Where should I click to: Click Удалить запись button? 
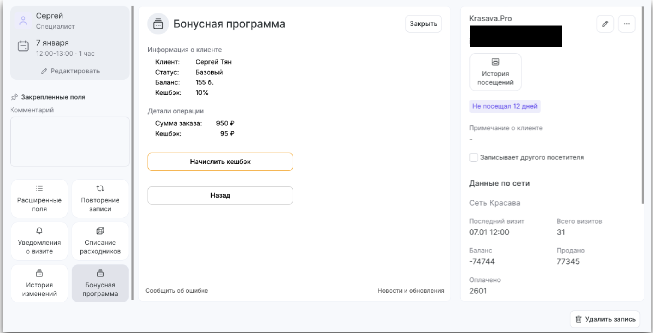605,319
